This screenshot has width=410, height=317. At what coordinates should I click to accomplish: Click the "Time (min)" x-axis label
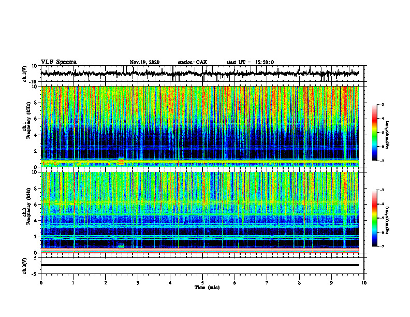click(x=207, y=287)
